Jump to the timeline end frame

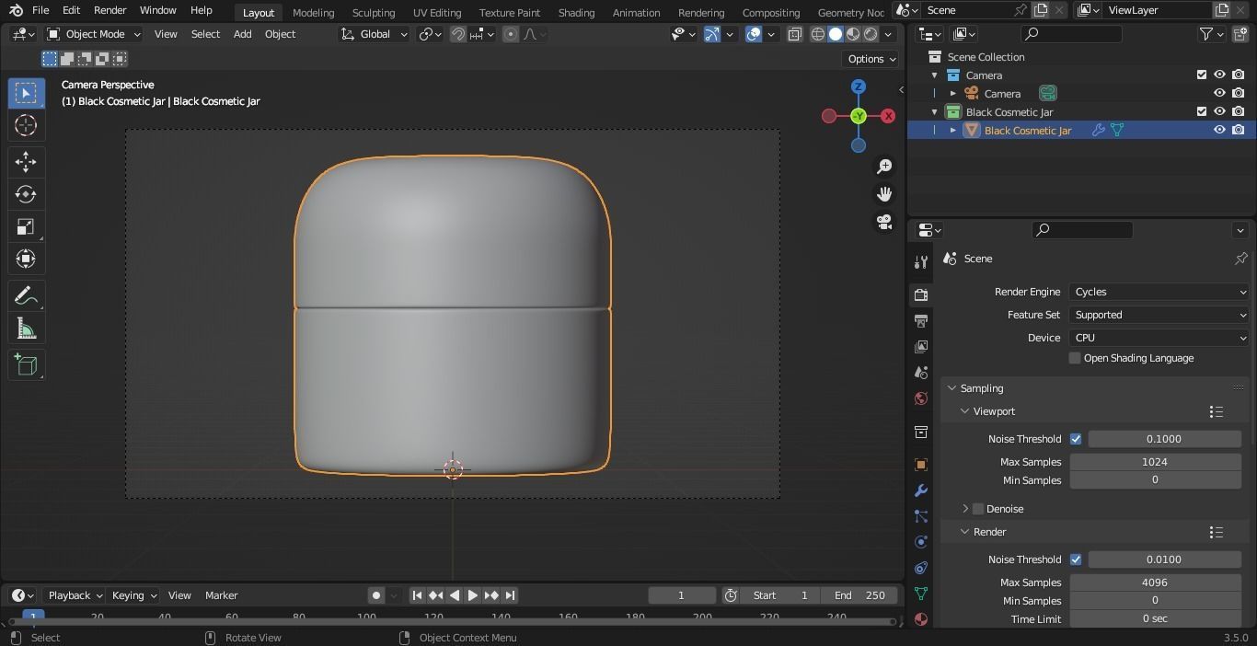[510, 595]
